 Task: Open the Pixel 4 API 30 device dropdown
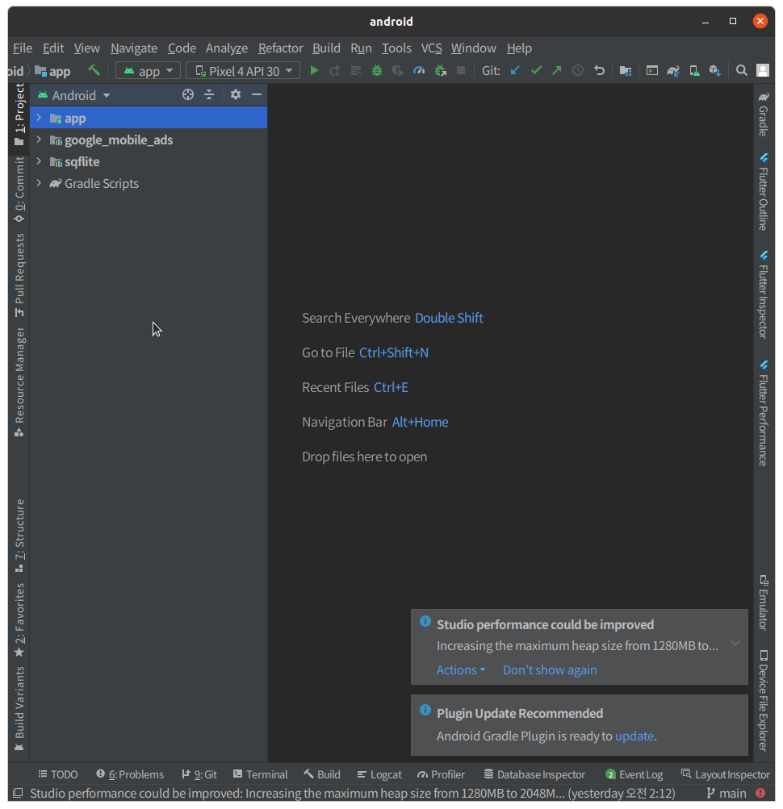coord(243,71)
